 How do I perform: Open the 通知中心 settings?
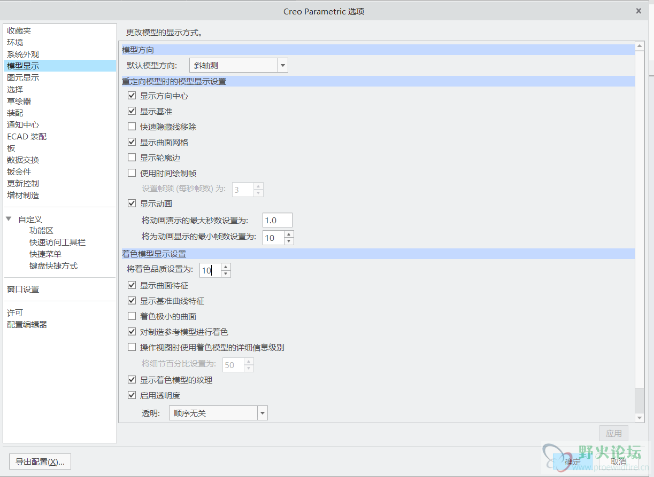[23, 125]
